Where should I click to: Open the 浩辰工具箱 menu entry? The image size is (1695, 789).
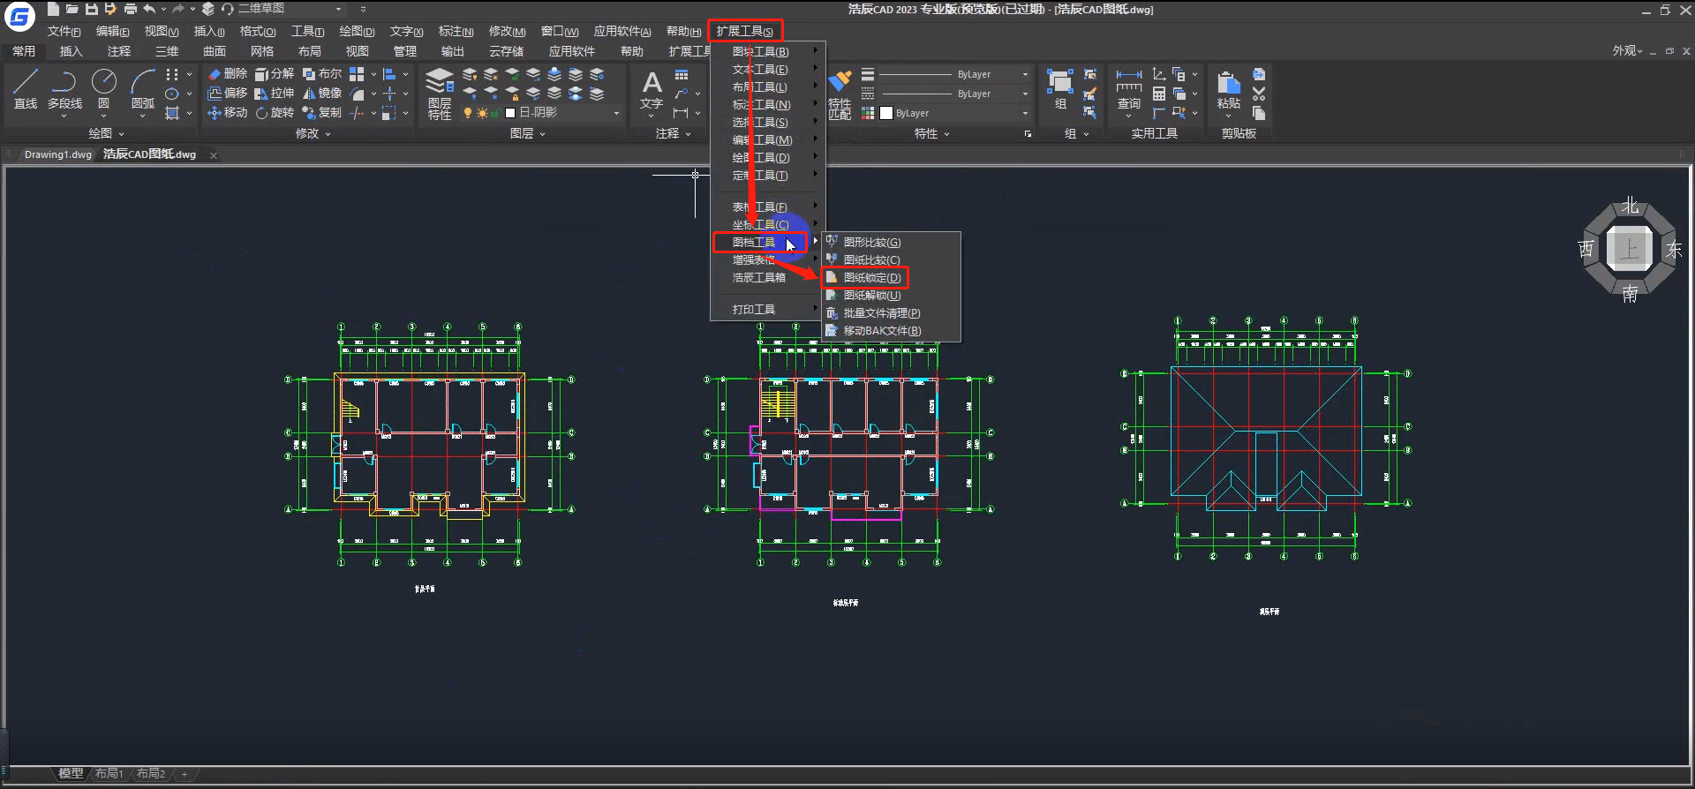[x=768, y=278]
